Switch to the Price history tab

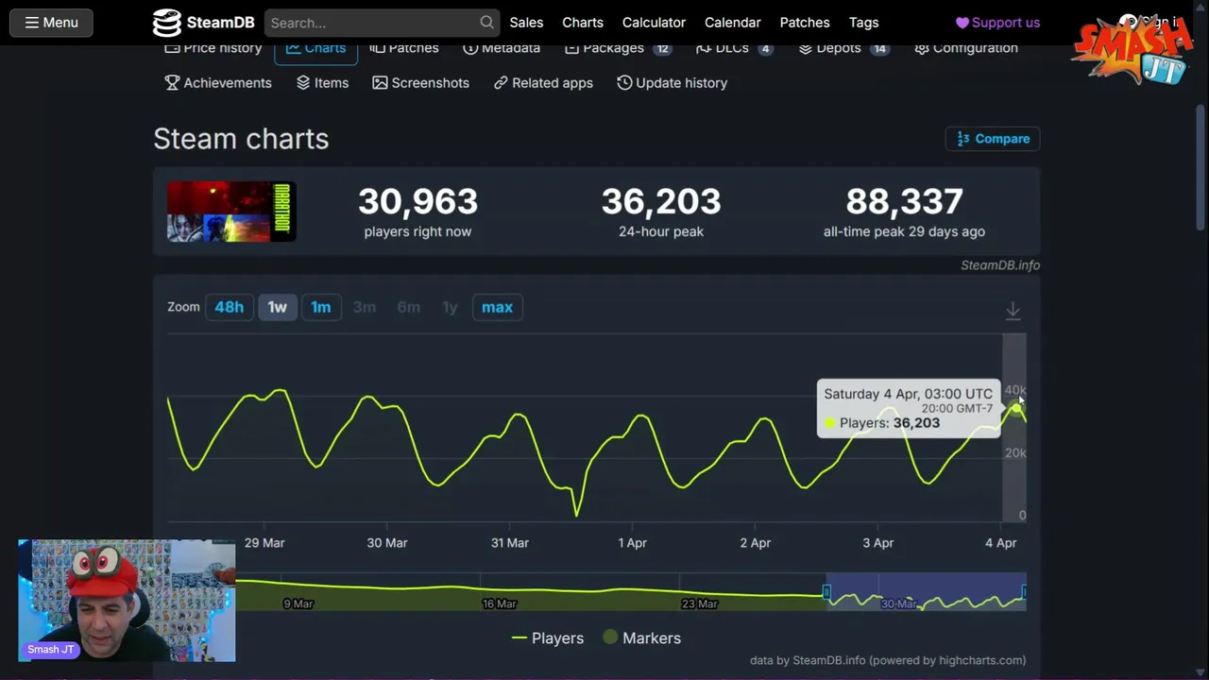click(x=213, y=50)
